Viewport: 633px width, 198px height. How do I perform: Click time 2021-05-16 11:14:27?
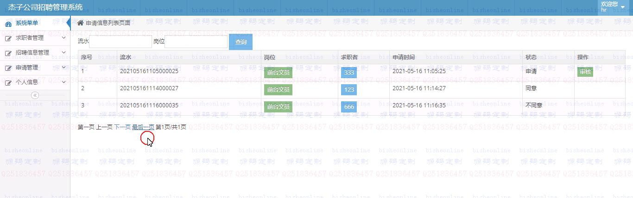pos(419,88)
